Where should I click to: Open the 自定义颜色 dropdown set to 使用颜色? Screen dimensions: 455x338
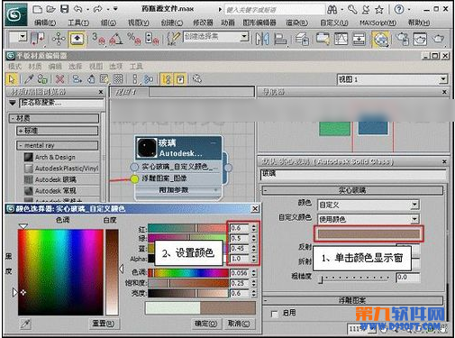tap(414, 219)
